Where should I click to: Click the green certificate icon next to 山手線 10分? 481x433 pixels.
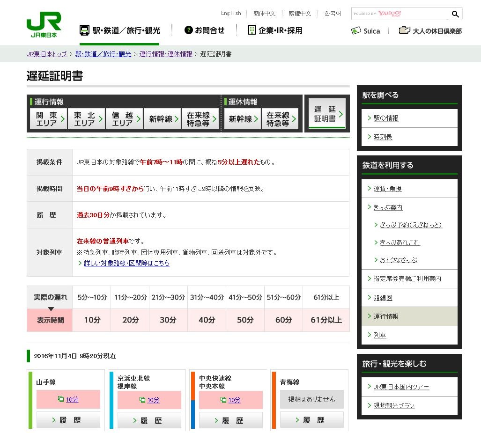[x=60, y=399]
